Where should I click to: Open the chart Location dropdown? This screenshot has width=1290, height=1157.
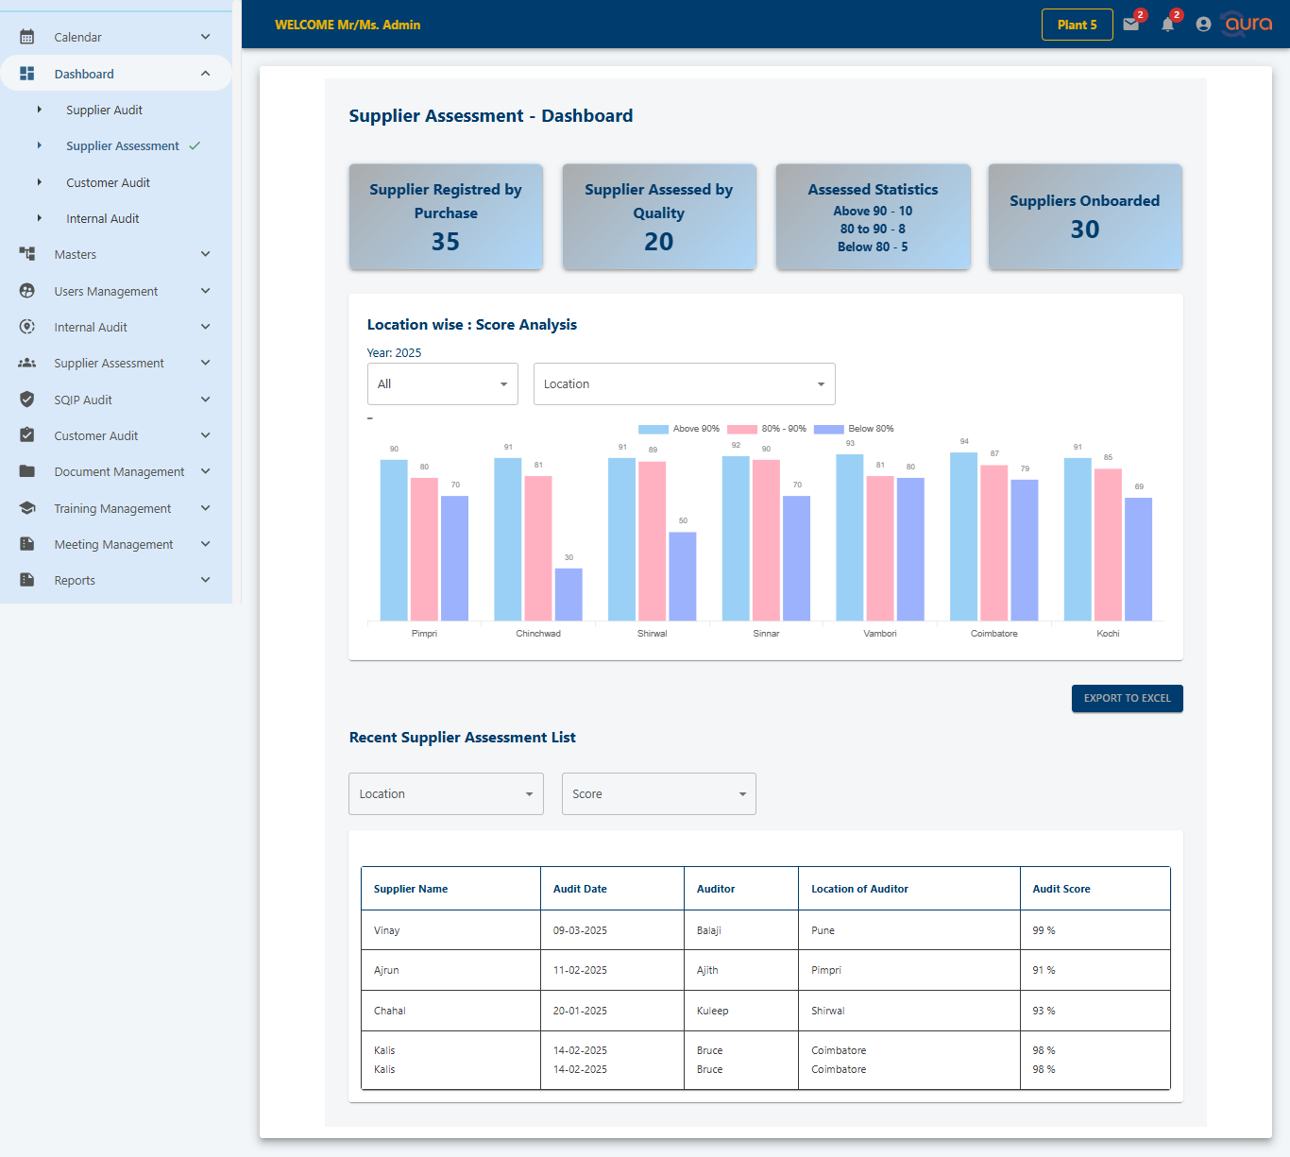685,384
